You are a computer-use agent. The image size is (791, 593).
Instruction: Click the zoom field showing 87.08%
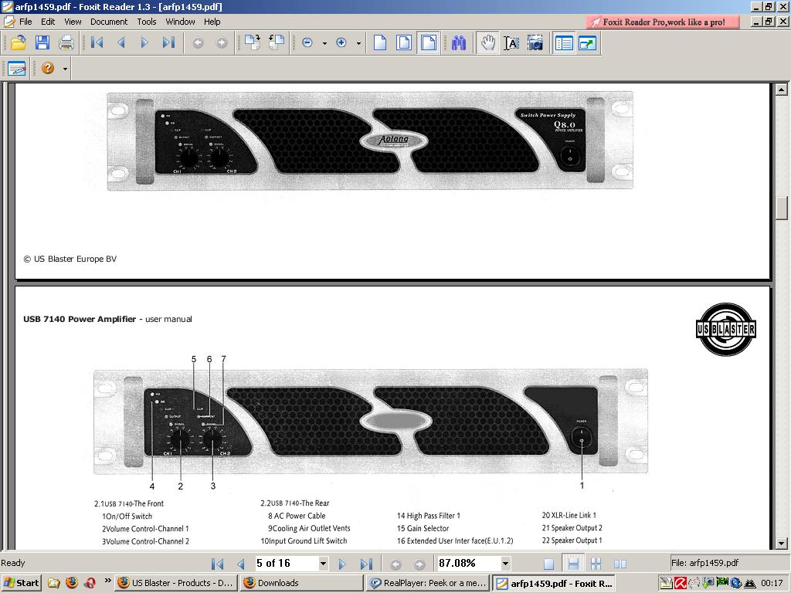coord(468,563)
